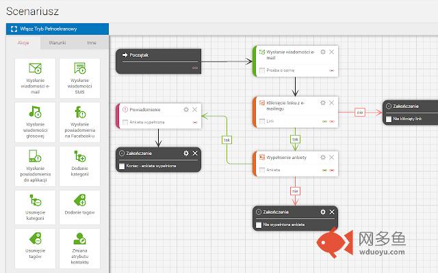Viewport: 438px width, 273px height.
Task: Click the connector on Prośba o opinię row
Action: [x=332, y=70]
